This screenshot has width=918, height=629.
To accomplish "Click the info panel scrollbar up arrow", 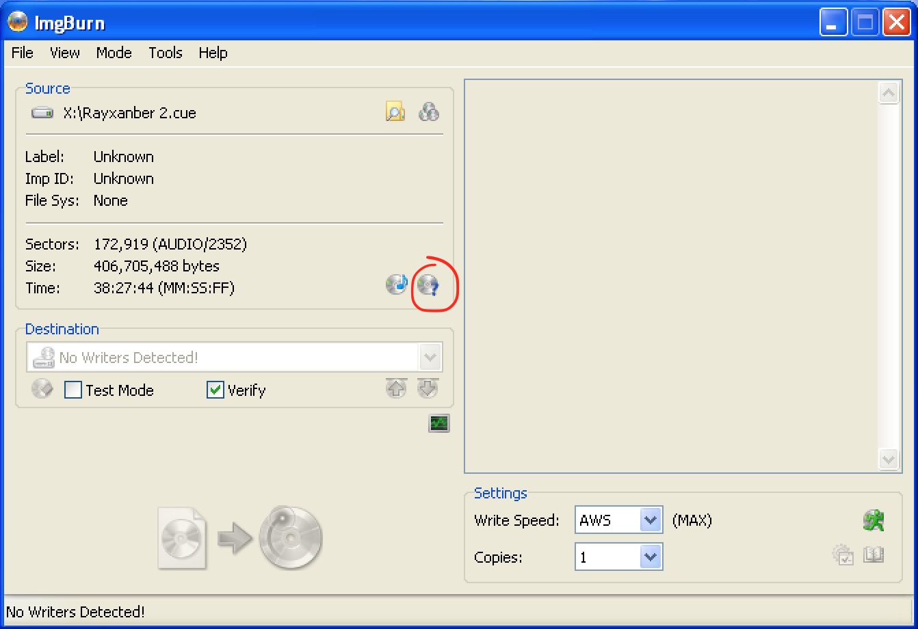I will point(889,93).
